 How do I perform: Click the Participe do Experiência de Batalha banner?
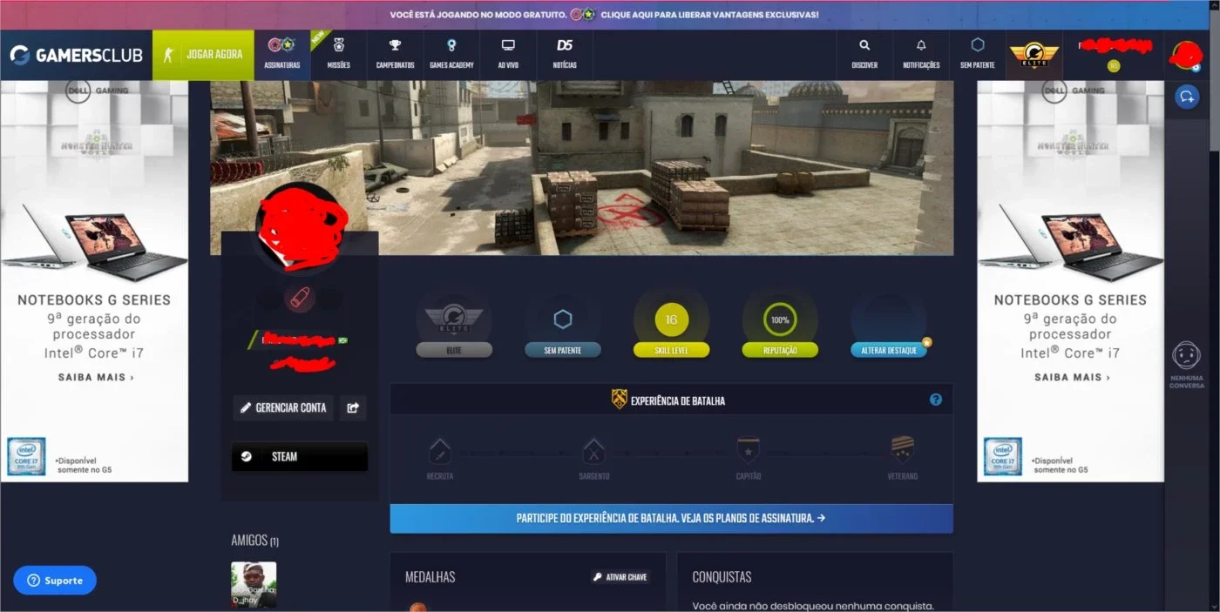(671, 518)
